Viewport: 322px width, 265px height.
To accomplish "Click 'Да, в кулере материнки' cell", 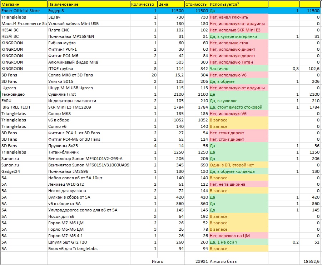I will pos(238,36).
